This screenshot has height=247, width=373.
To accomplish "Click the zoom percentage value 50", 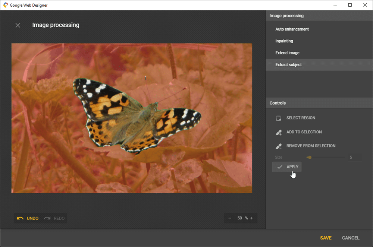I will pyautogui.click(x=240, y=218).
